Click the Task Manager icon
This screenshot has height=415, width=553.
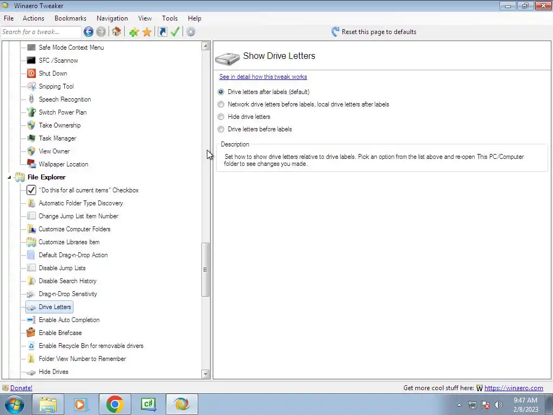[31, 138]
